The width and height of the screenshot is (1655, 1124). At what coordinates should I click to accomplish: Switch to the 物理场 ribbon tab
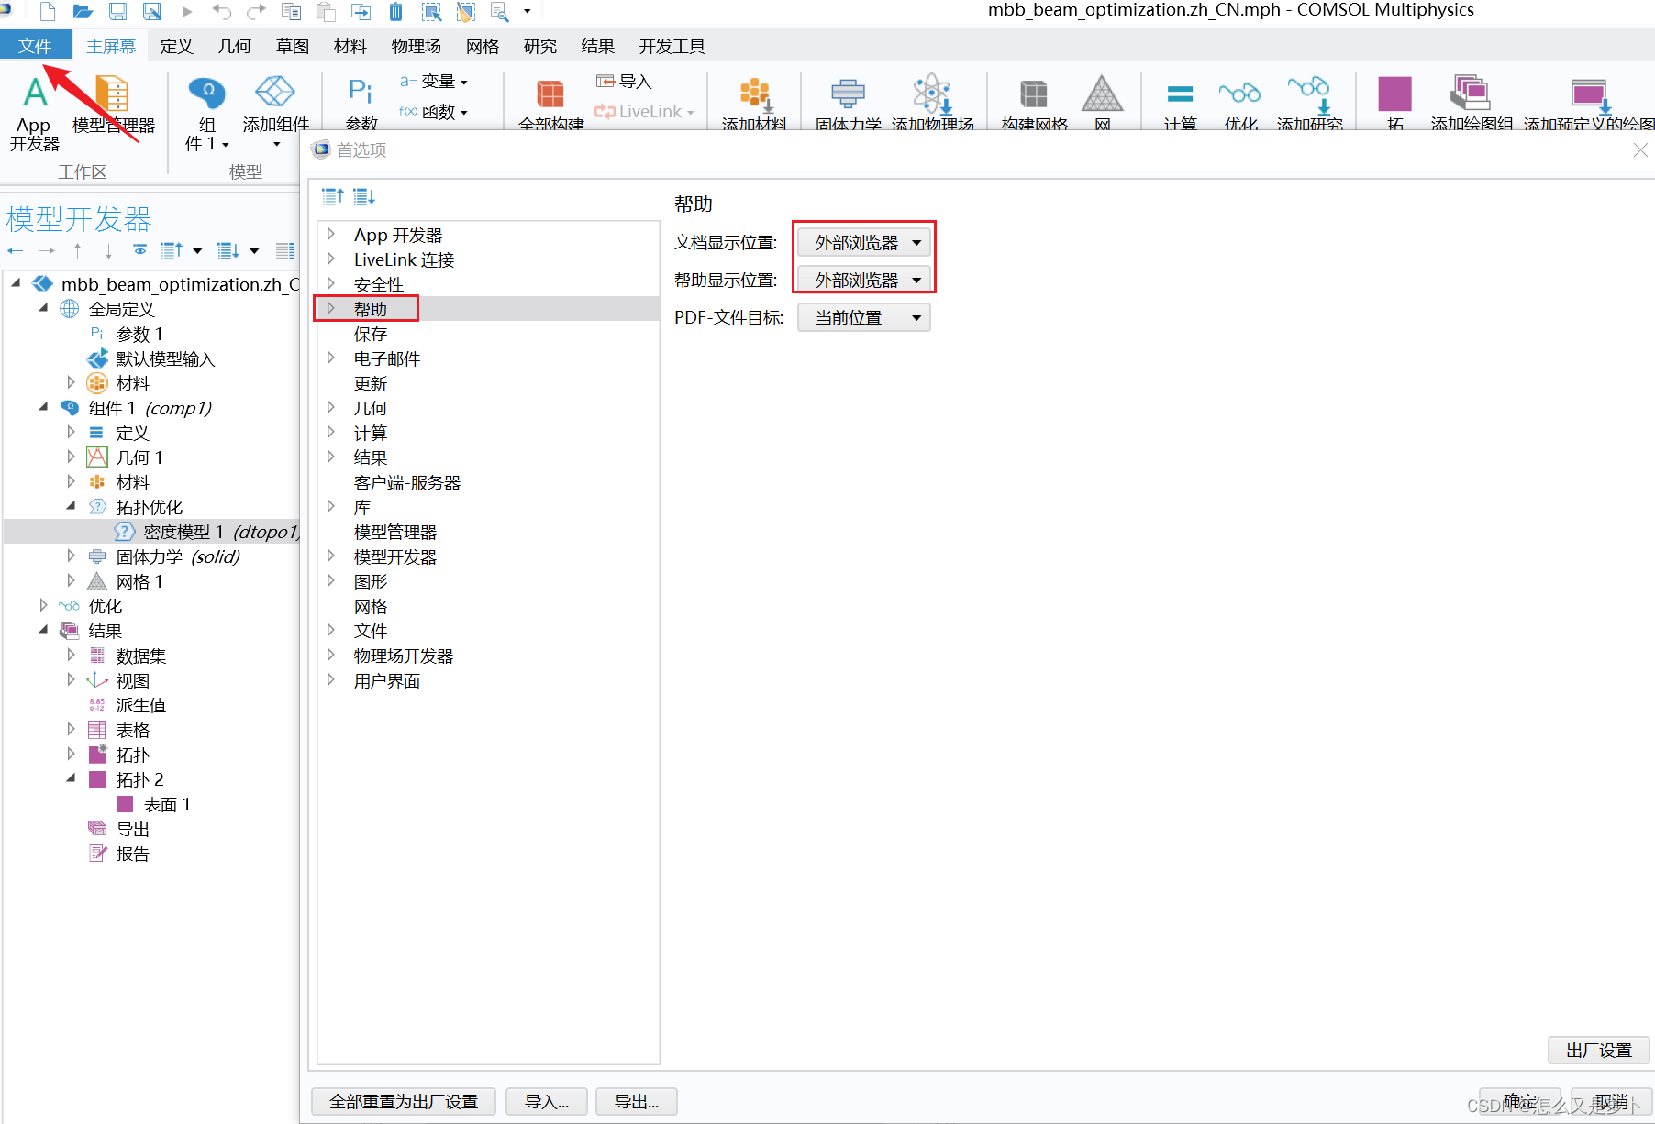click(417, 46)
